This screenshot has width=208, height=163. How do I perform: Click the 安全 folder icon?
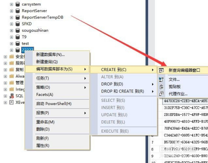12,57
